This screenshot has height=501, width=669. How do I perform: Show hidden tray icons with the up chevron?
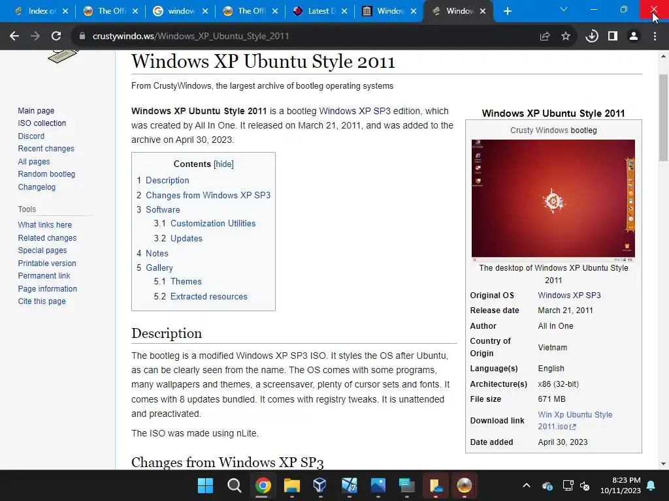pos(527,485)
